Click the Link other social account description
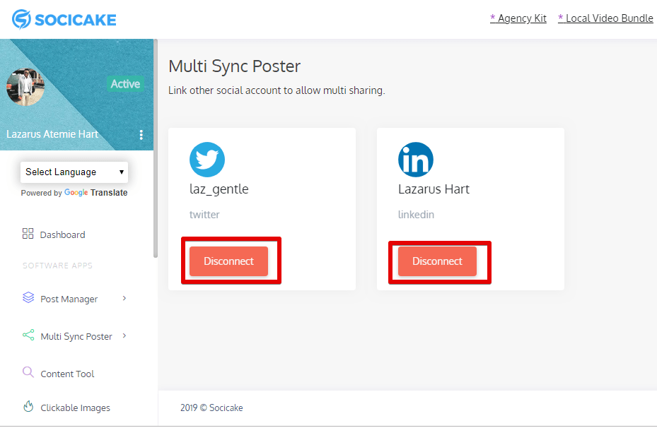Screen dimensions: 657x428 pyautogui.click(x=277, y=90)
